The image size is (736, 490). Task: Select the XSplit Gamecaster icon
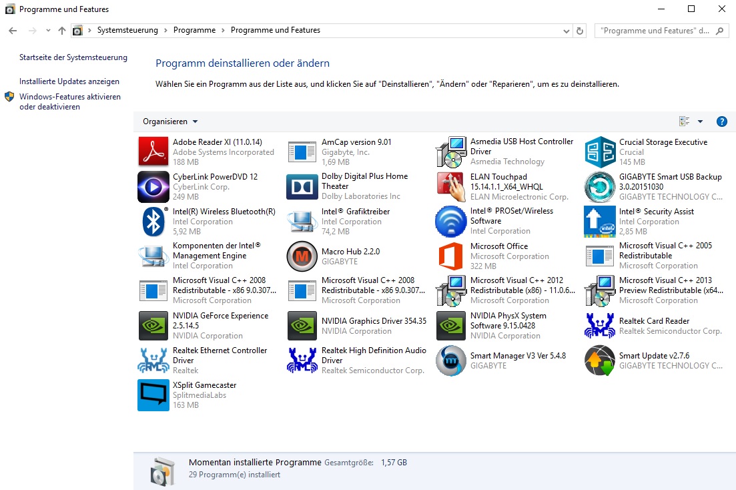[153, 395]
